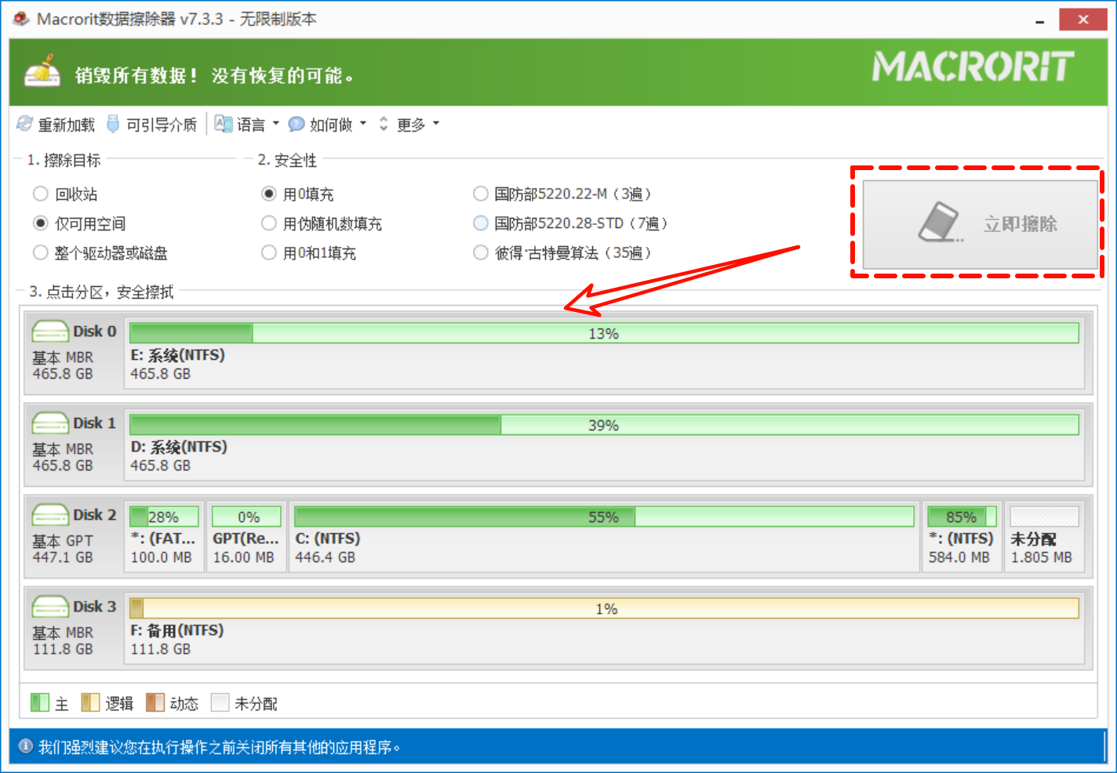This screenshot has height=773, width=1117.
Task: Click the dynamic (动态) brown legend swatch
Action: pyautogui.click(x=155, y=702)
